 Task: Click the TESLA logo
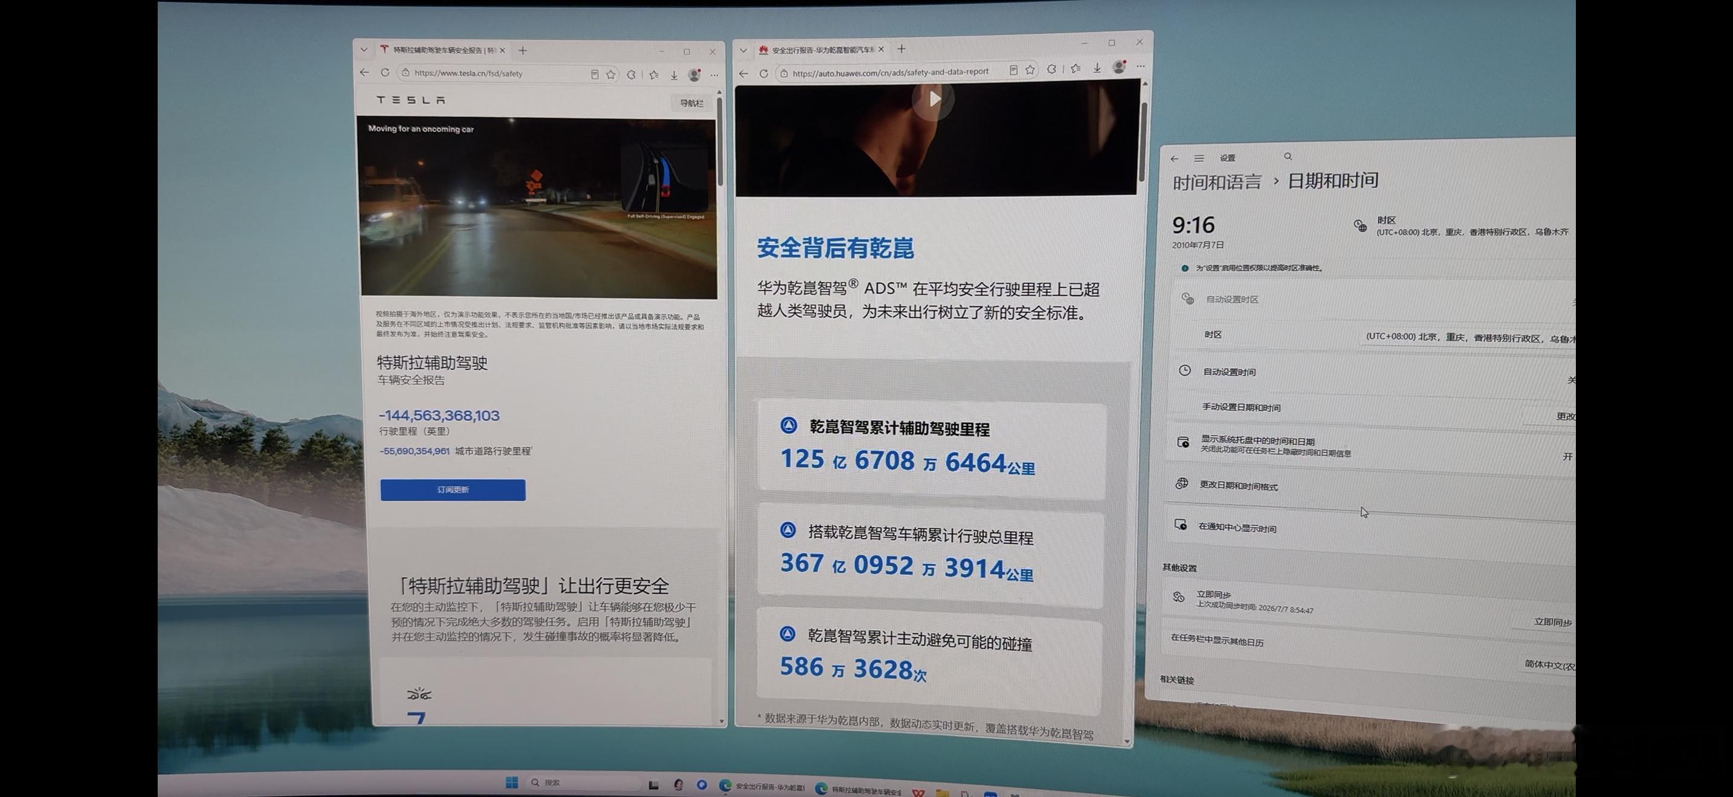coord(410,100)
